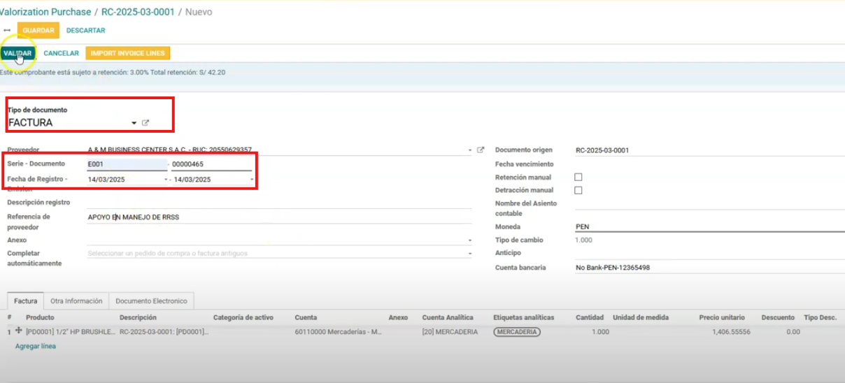The height and width of the screenshot is (383, 845).
Task: Enable the Retención manual checkbox
Action: point(578,178)
